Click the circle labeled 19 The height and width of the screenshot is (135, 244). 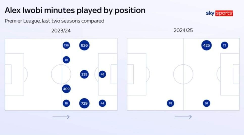(66, 60)
